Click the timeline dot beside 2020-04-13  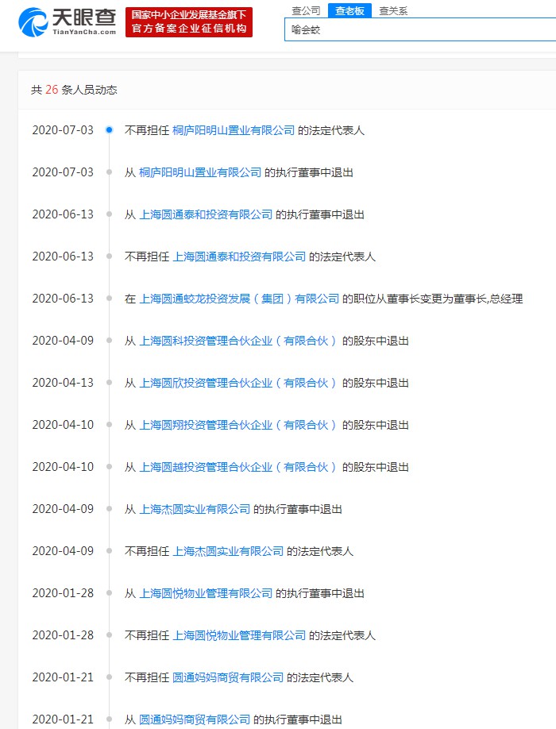click(109, 383)
